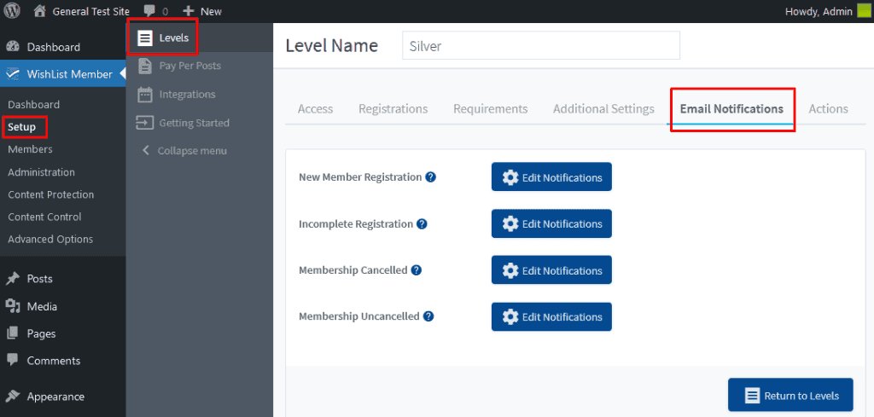
Task: Click the Dashboard gauge icon
Action: (x=12, y=47)
